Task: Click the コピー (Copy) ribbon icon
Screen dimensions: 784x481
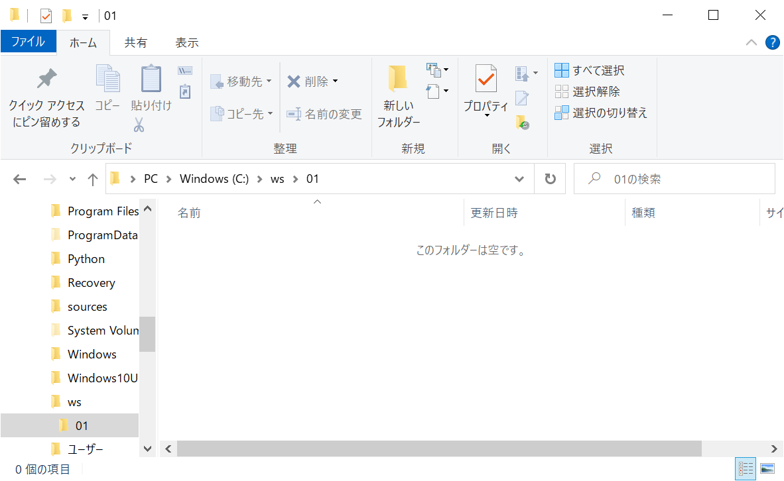Action: point(107,78)
